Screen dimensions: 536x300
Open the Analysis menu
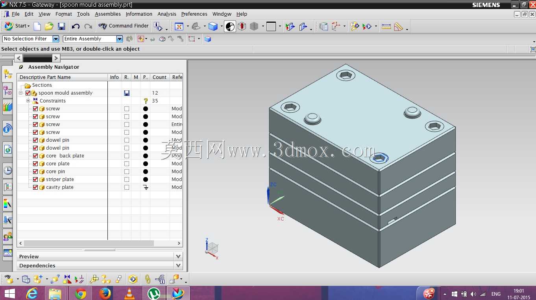tap(167, 14)
